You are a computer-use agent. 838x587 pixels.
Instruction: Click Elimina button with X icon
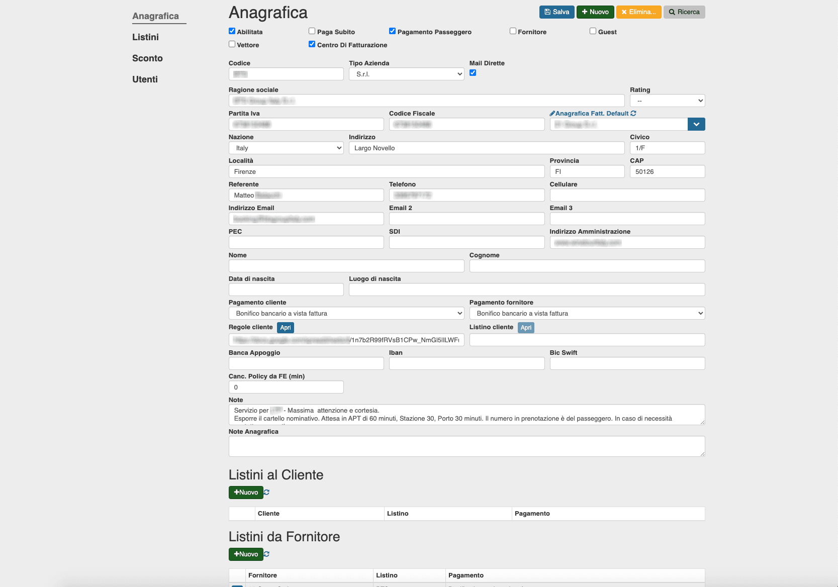coord(638,12)
